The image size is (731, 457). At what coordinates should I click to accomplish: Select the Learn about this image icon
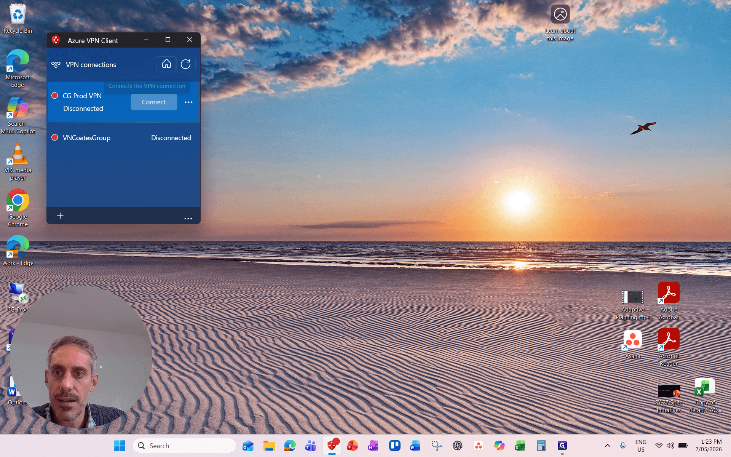[x=560, y=23]
